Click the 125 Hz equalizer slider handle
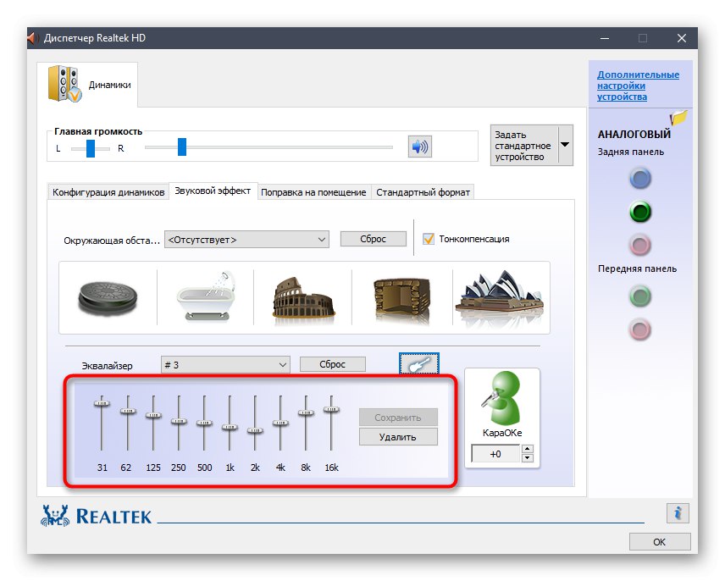The width and height of the screenshot is (725, 581). tap(153, 416)
